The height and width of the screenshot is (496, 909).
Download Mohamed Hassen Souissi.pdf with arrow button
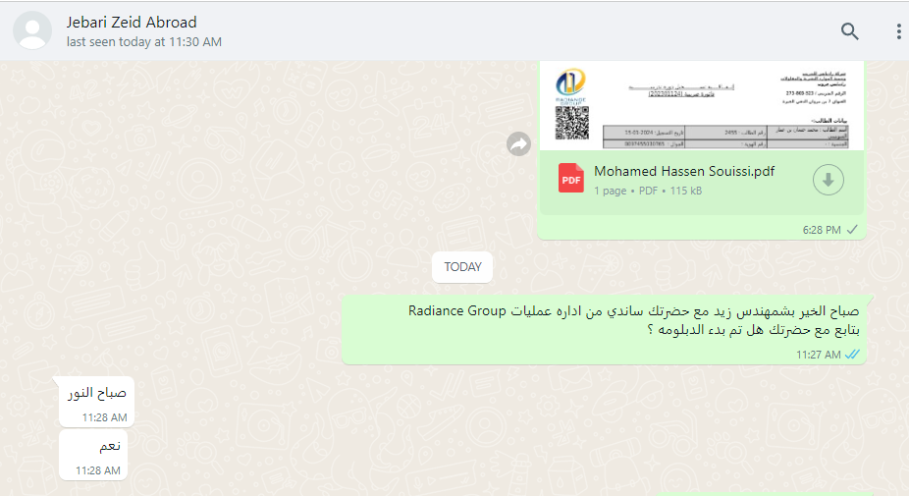point(828,180)
